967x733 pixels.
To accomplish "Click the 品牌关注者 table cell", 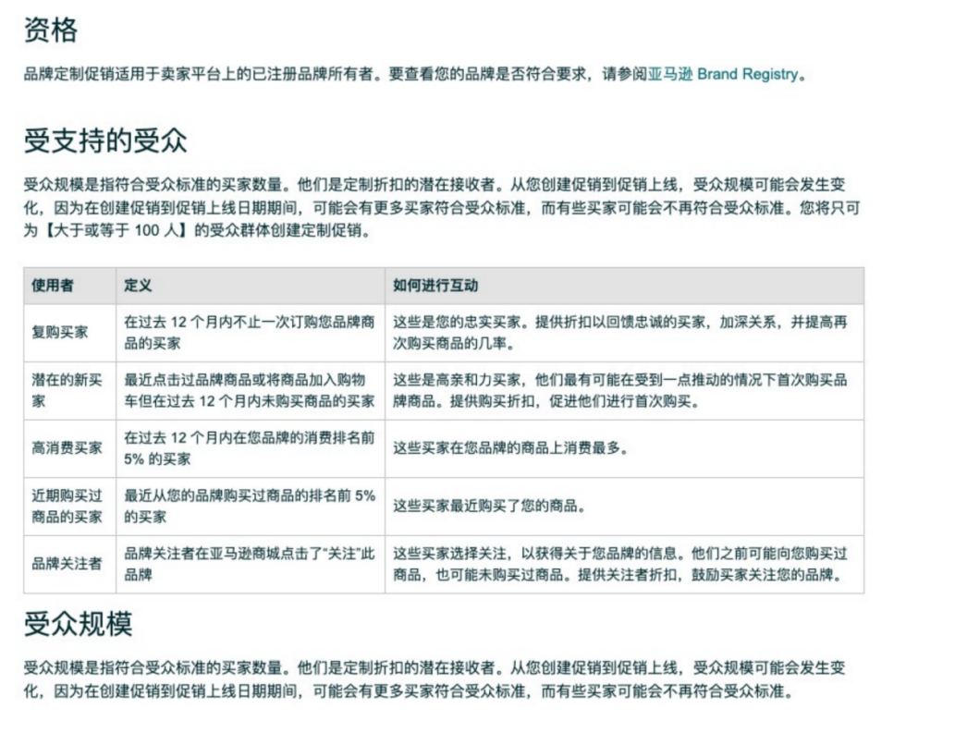I will coord(67,564).
